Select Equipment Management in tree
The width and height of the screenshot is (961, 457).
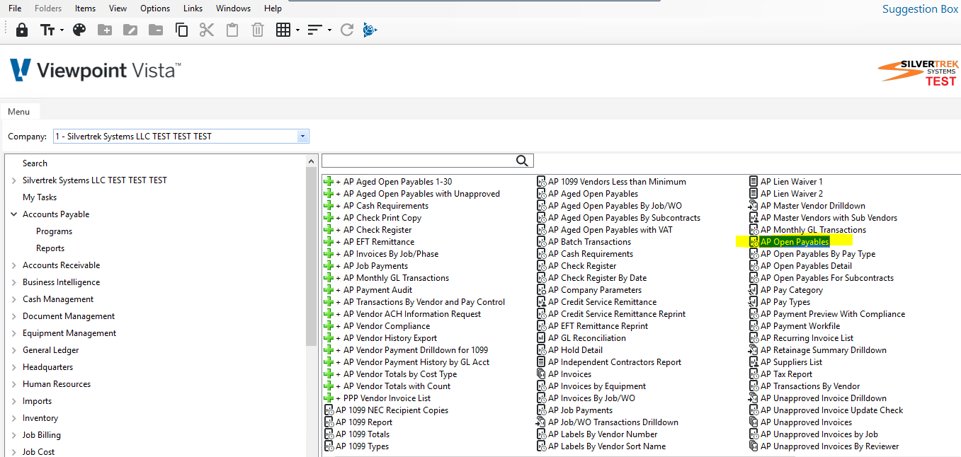point(69,333)
